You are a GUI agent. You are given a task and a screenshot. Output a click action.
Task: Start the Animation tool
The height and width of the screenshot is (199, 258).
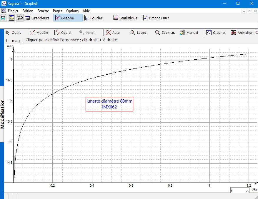point(242,33)
